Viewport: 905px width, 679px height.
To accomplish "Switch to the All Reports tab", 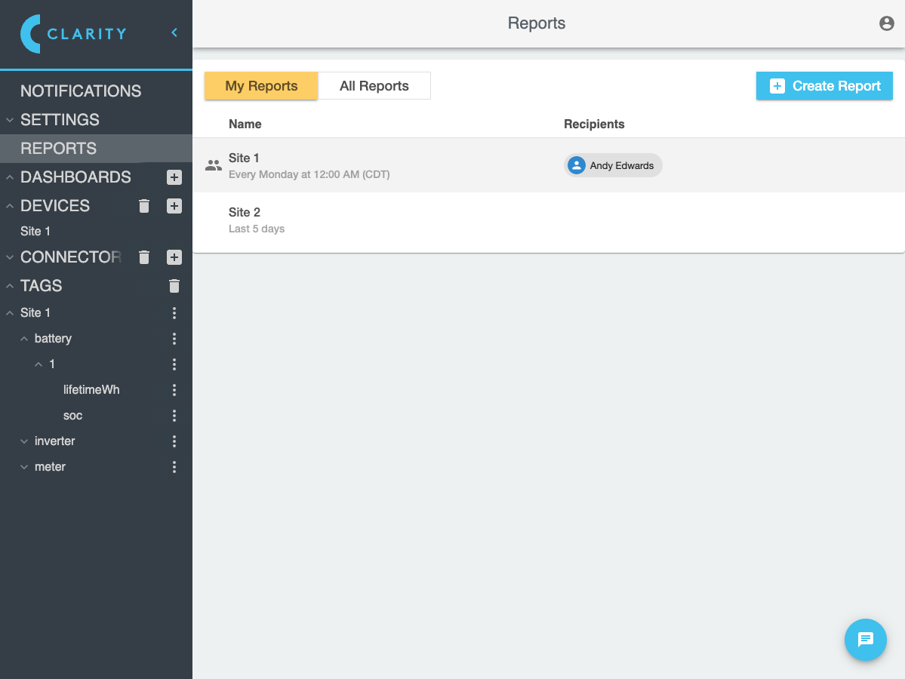I will (x=374, y=86).
